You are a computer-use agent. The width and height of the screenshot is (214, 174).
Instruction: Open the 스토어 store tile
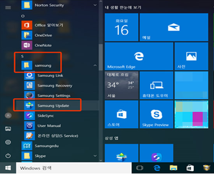click(x=121, y=114)
